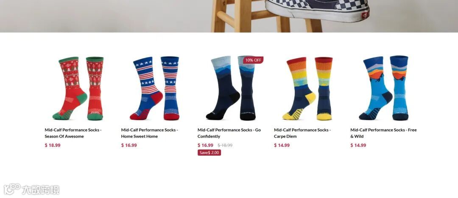This screenshot has width=458, height=198.
Task: Click the Go Confidently product title
Action: click(x=229, y=133)
